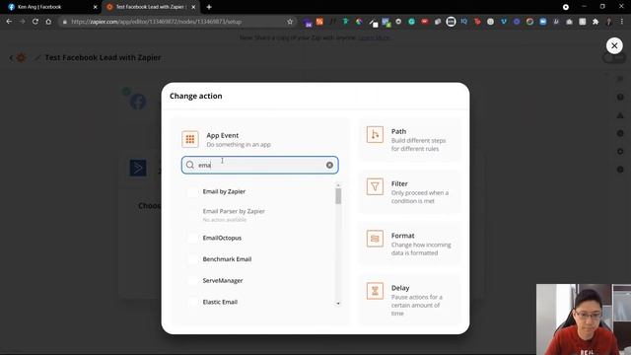The height and width of the screenshot is (355, 631).
Task: Open the App Event grid icon
Action: pyautogui.click(x=190, y=139)
